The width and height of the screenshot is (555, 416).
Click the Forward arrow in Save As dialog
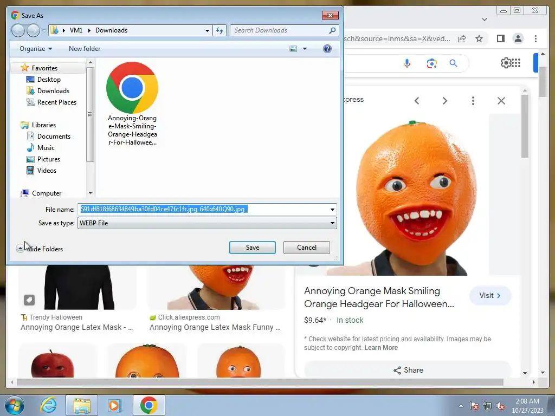point(33,30)
